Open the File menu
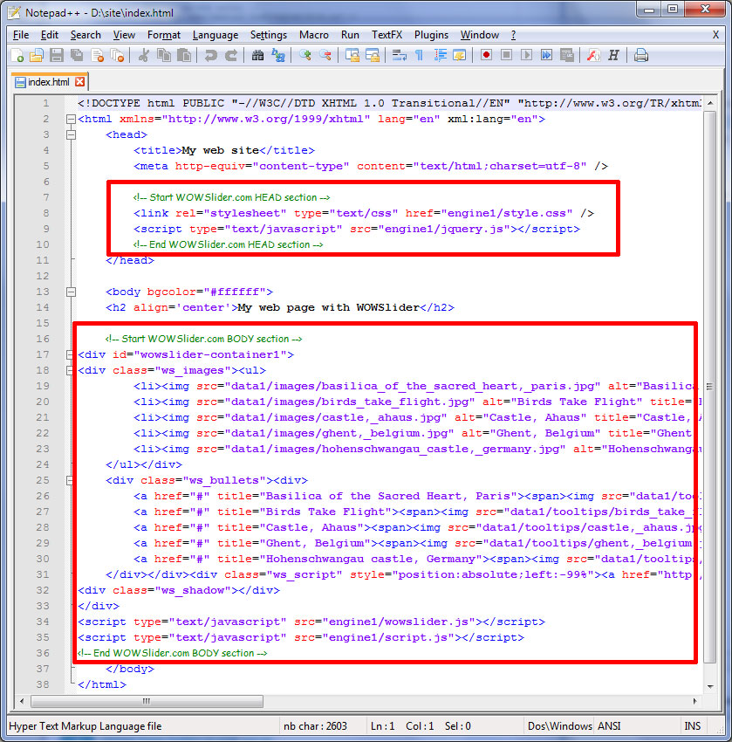The width and height of the screenshot is (732, 742). pos(21,35)
